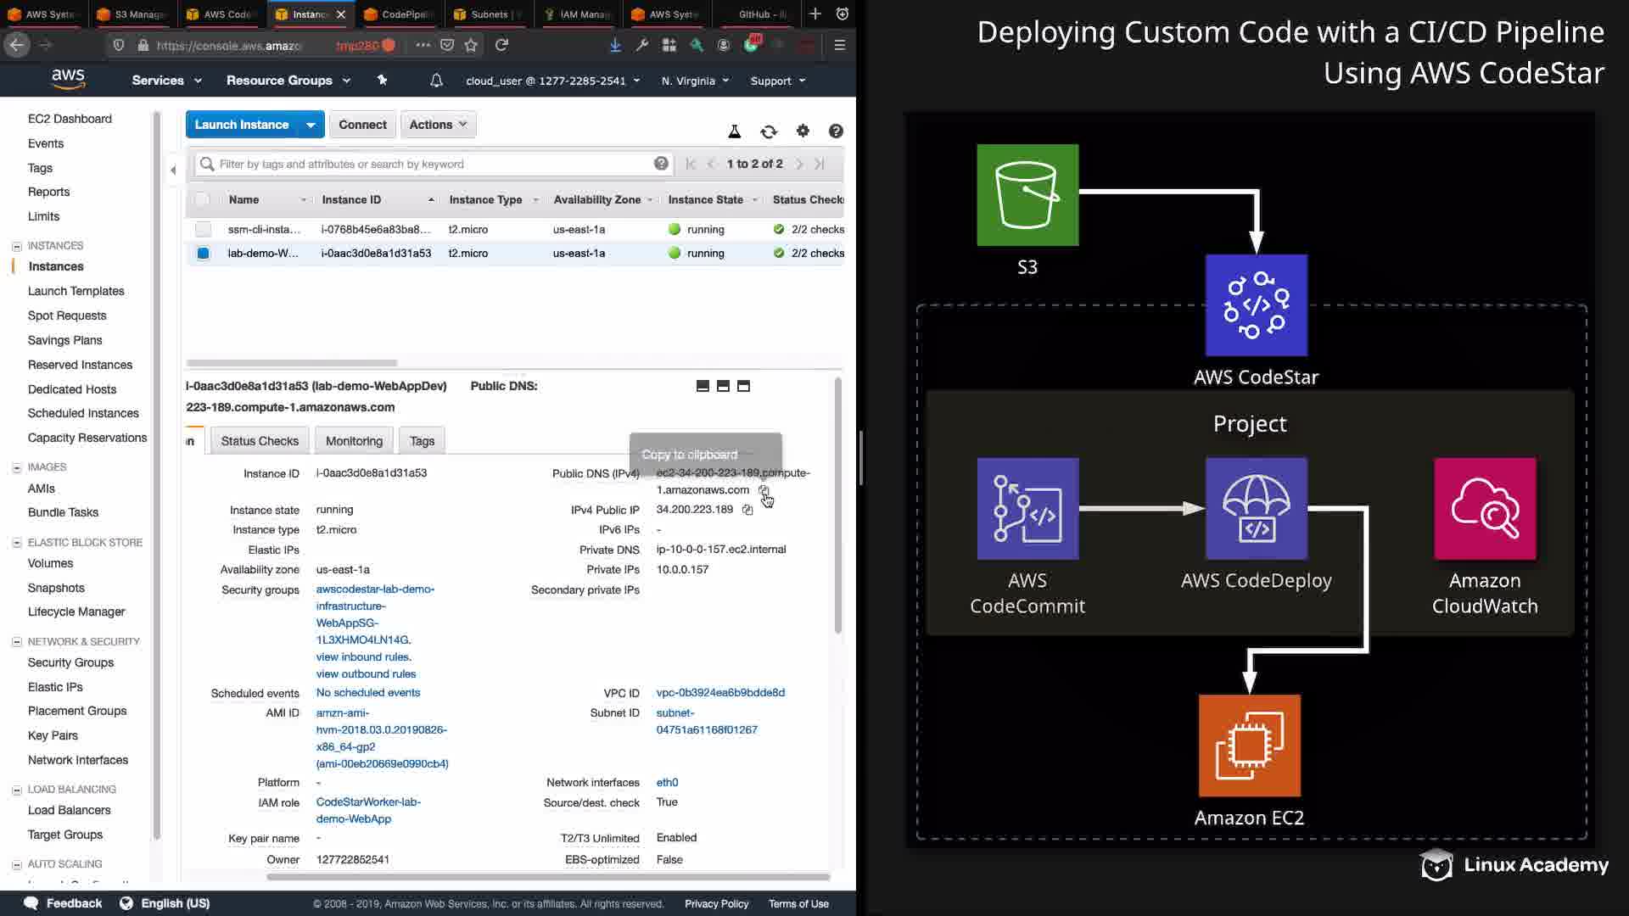The image size is (1629, 916).
Task: Select the ssm-cli-instance row checkbox
Action: [x=203, y=229]
